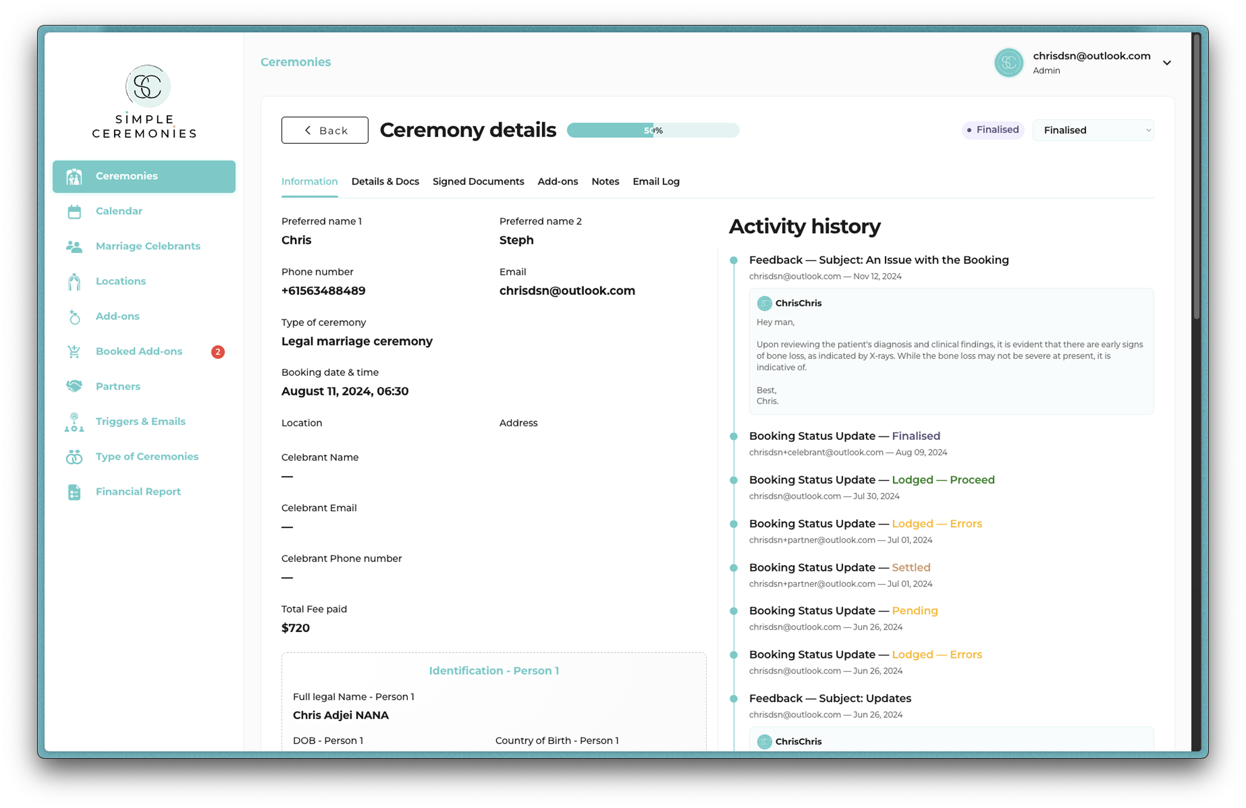Click the Partners handshake icon
The height and width of the screenshot is (808, 1246).
[74, 387]
